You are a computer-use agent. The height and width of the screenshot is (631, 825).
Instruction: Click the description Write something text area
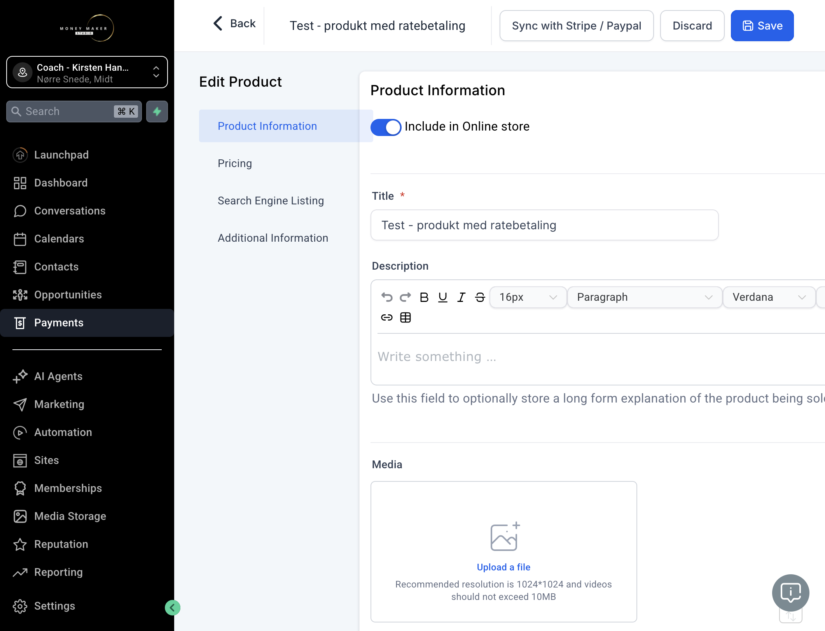pos(599,357)
